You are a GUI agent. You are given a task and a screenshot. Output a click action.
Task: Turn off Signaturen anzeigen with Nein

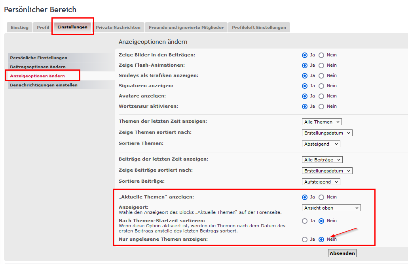321,86
